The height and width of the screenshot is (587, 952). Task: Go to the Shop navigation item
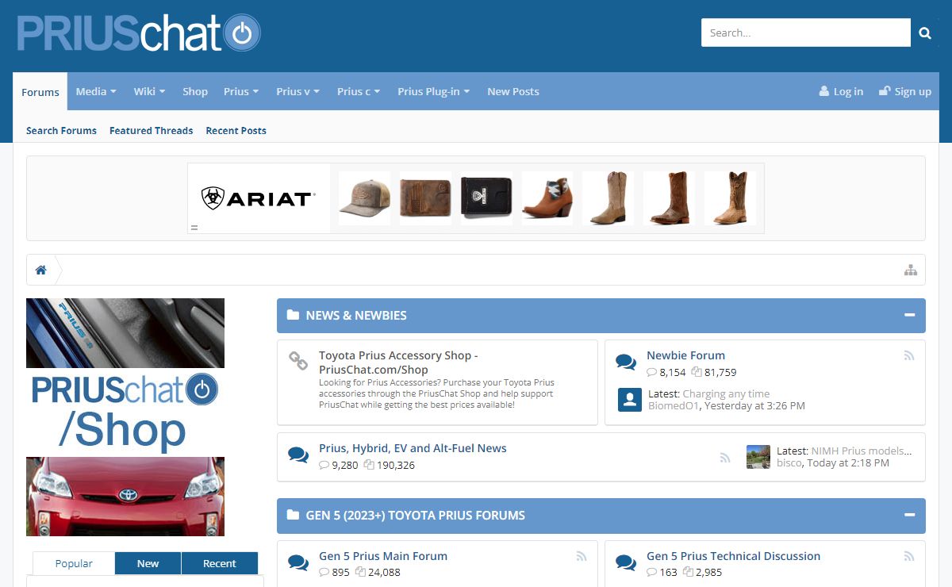coord(195,91)
